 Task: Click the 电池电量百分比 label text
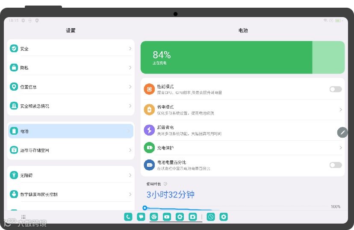coord(171,162)
